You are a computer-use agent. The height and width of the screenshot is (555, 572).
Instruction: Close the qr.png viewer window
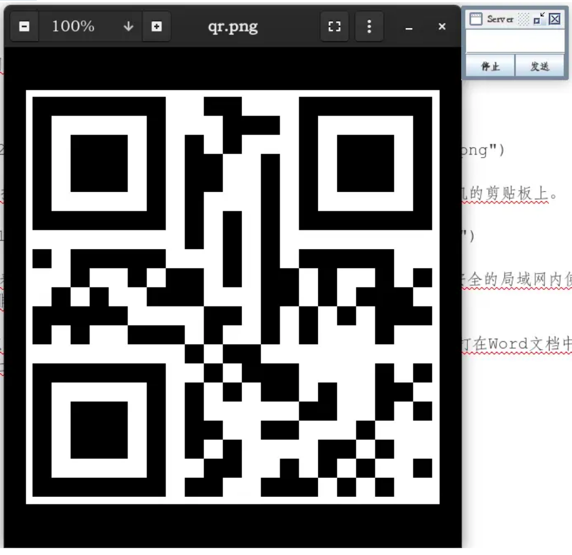pos(442,26)
